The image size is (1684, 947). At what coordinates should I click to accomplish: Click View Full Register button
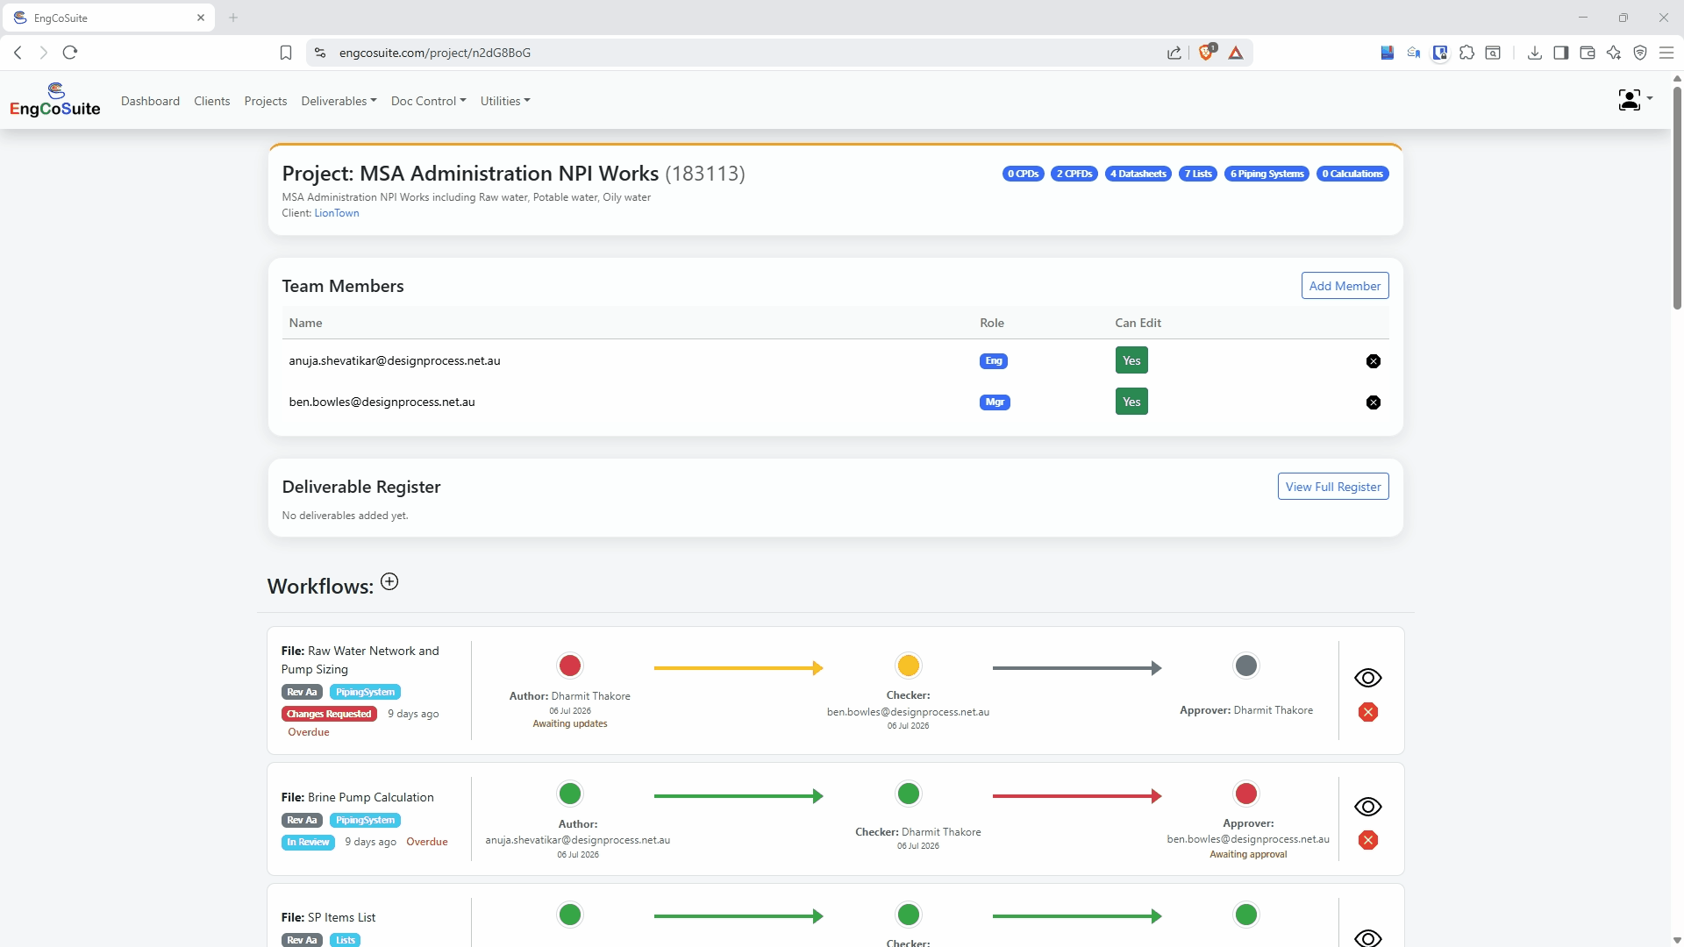pos(1333,487)
